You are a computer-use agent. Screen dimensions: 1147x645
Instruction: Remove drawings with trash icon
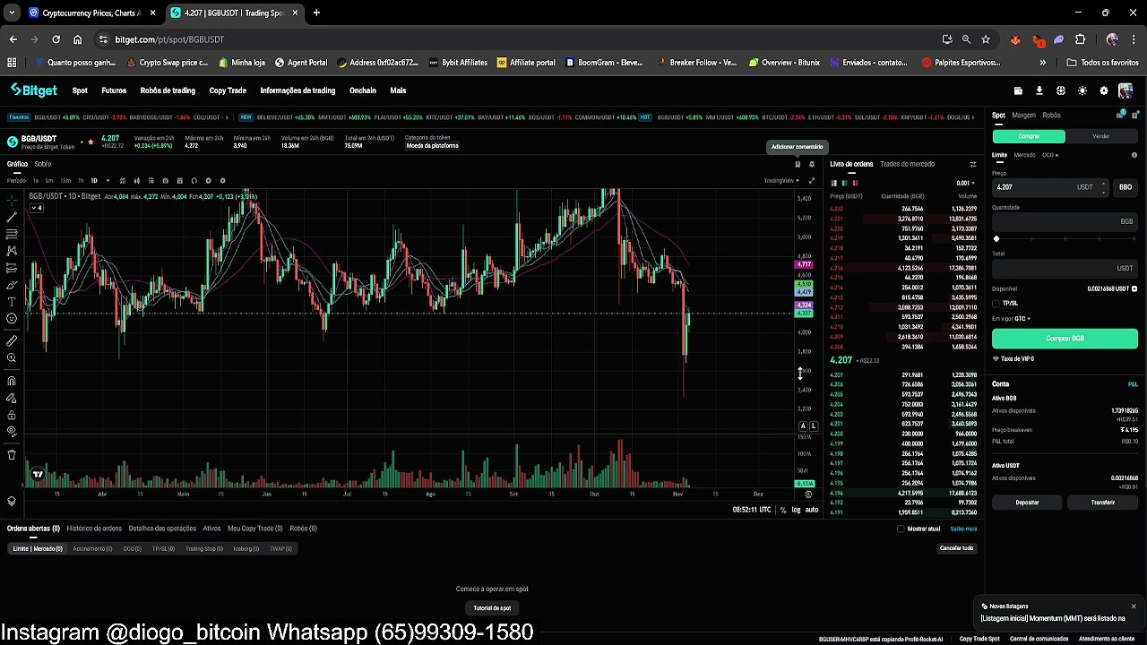pos(12,455)
